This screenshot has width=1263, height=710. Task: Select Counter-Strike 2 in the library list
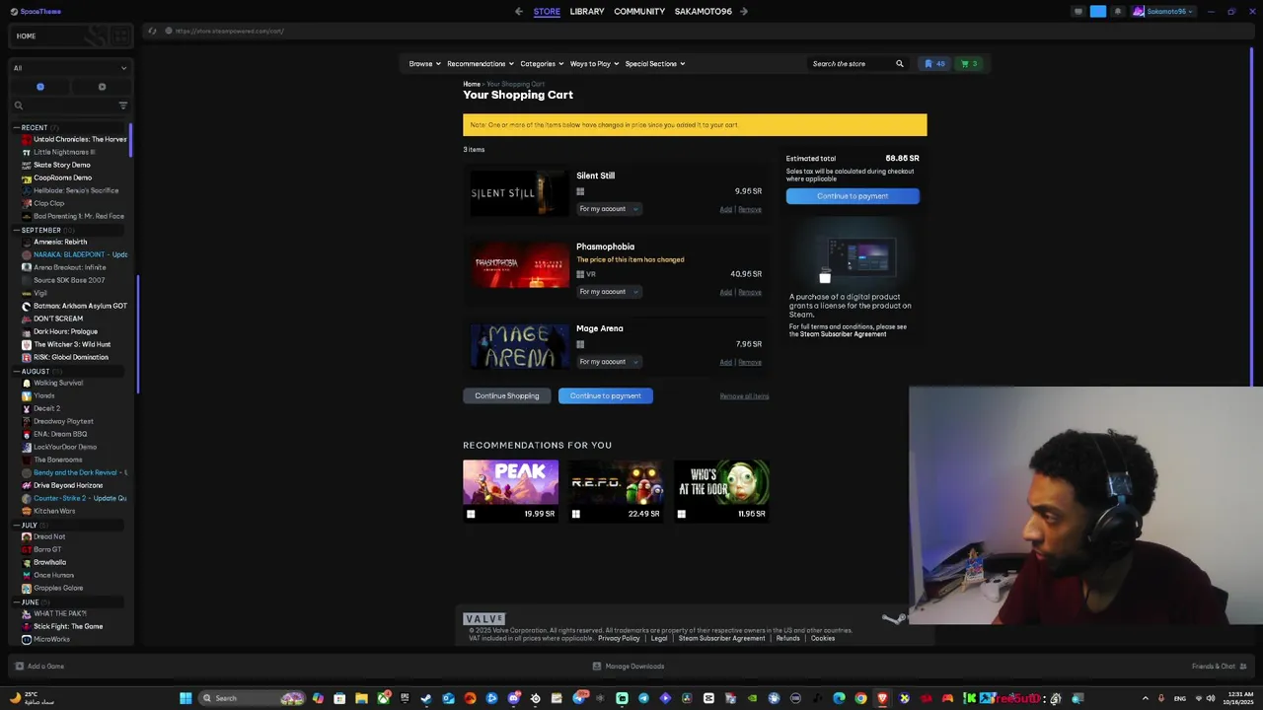pos(74,498)
